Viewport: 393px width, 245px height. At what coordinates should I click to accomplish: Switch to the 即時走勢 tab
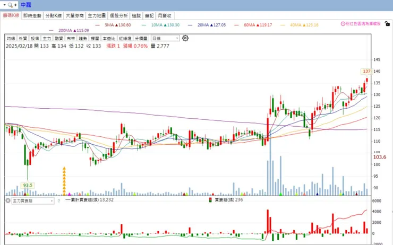click(x=32, y=16)
